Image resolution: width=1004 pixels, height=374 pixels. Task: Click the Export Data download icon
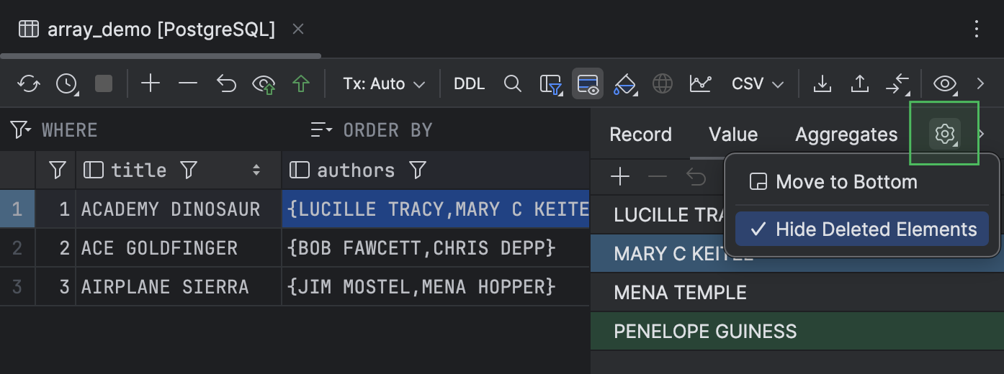(822, 83)
